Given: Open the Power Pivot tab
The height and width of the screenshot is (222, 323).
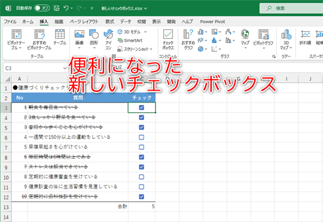Looking at the screenshot, I should tap(212, 21).
